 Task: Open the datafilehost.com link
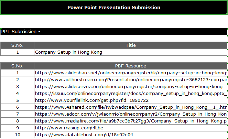84,135
